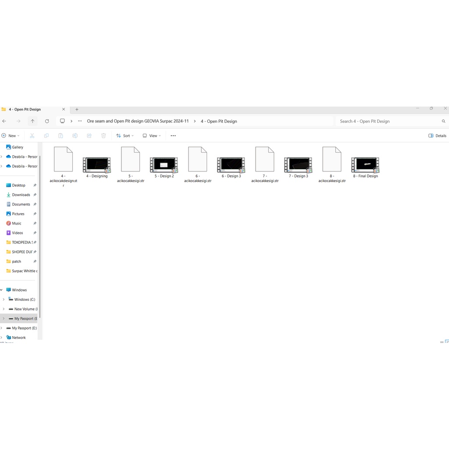Select the video 5 - Design 2
This screenshot has width=449, height=449.
[164, 167]
